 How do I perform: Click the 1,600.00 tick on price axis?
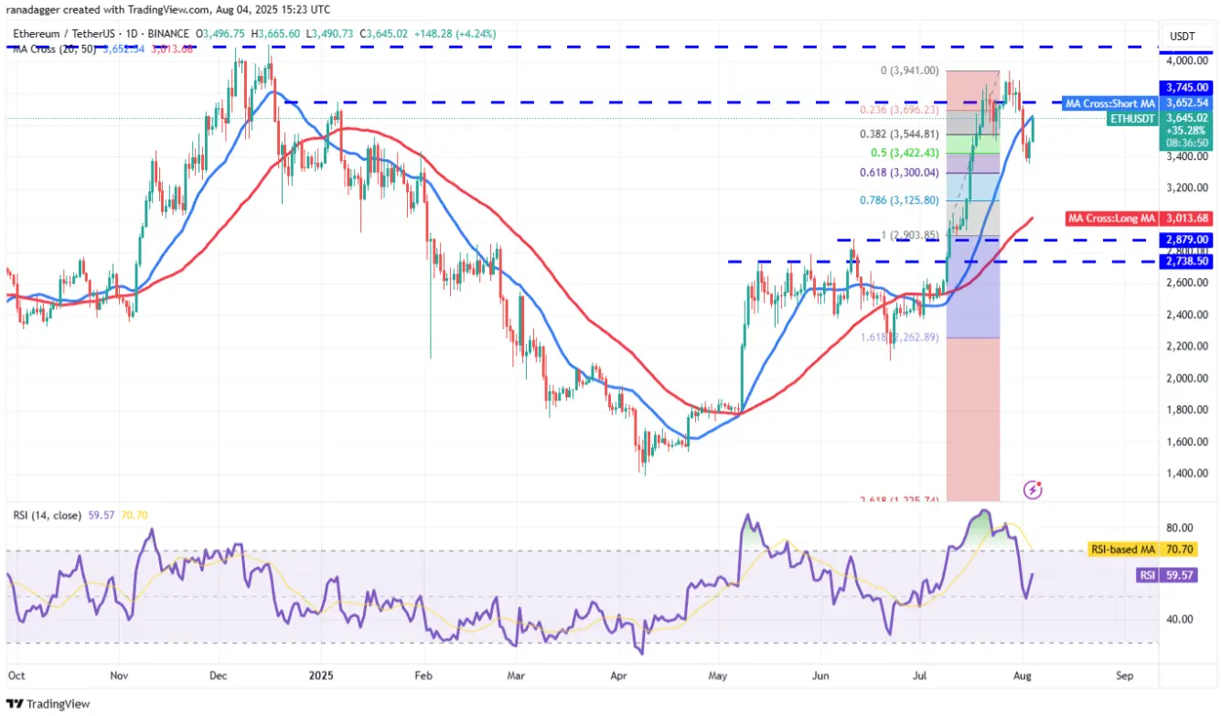tap(1186, 442)
